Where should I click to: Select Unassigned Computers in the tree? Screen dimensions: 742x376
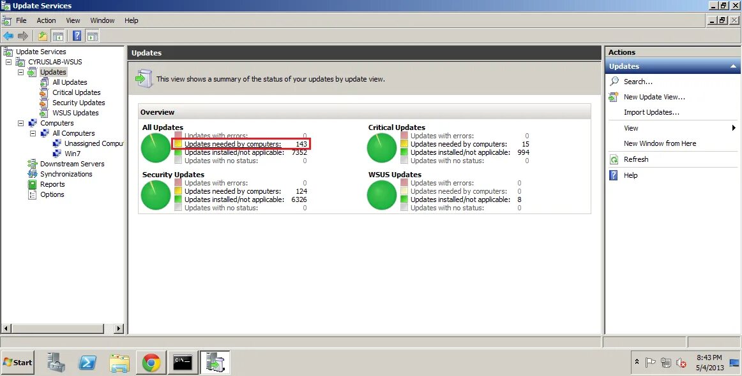click(x=94, y=143)
